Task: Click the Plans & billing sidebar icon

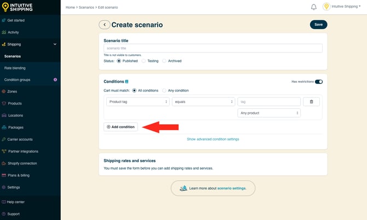Action: tap(4, 175)
